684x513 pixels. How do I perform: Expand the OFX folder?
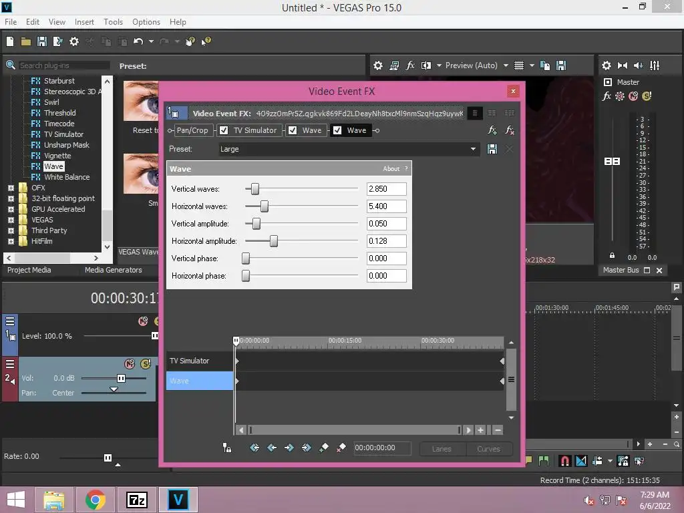click(x=11, y=188)
